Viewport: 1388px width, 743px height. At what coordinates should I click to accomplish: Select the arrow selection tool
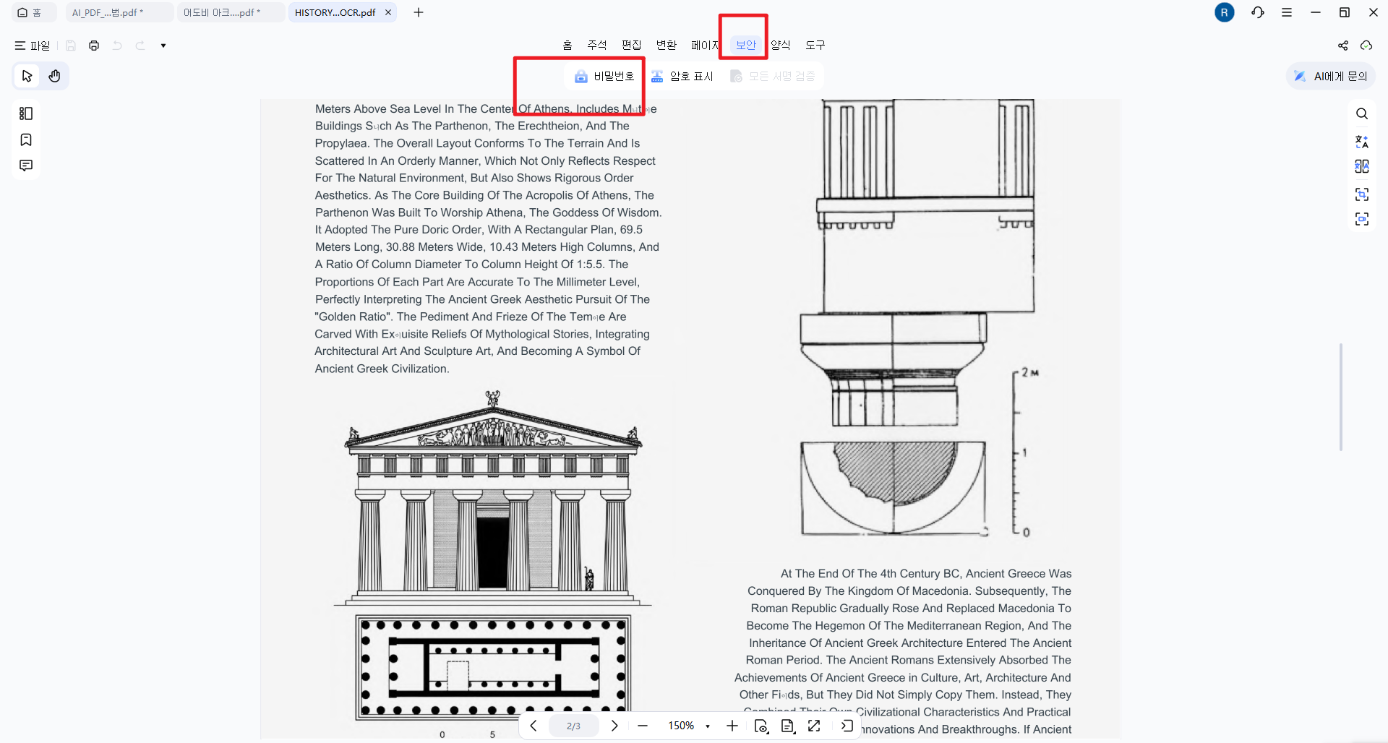[27, 76]
